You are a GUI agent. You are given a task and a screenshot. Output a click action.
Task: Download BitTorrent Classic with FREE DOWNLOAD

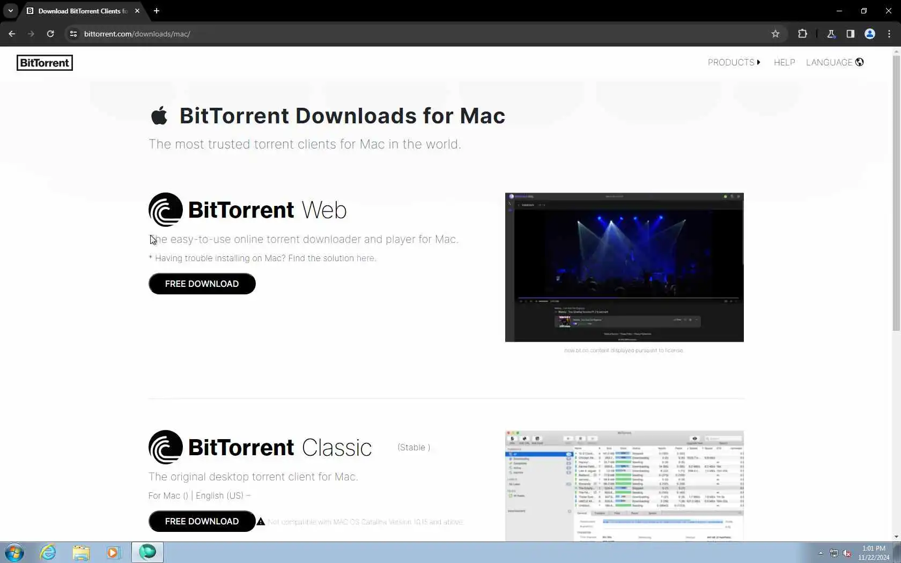tap(202, 521)
